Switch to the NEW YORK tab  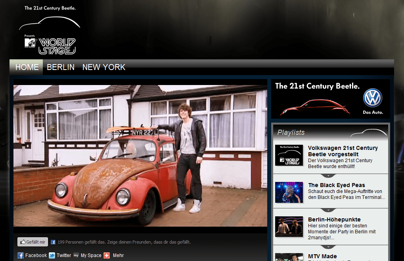(x=104, y=67)
